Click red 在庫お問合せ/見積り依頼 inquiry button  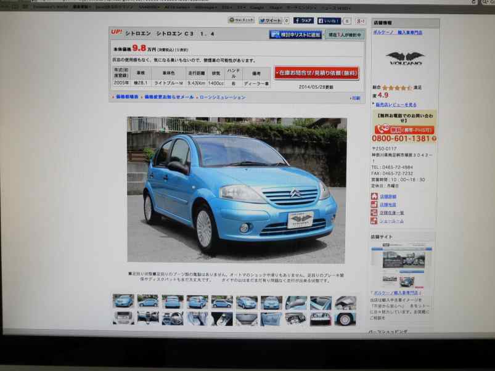point(317,73)
